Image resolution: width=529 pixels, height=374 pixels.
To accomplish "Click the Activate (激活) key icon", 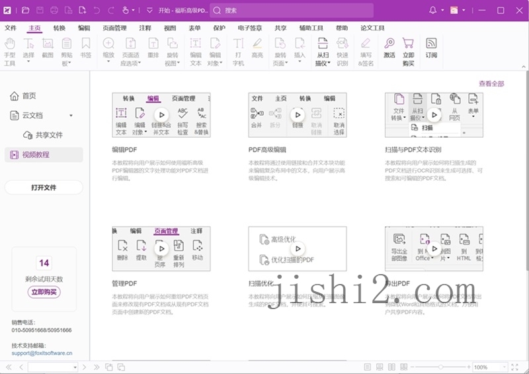I will 389,44.
